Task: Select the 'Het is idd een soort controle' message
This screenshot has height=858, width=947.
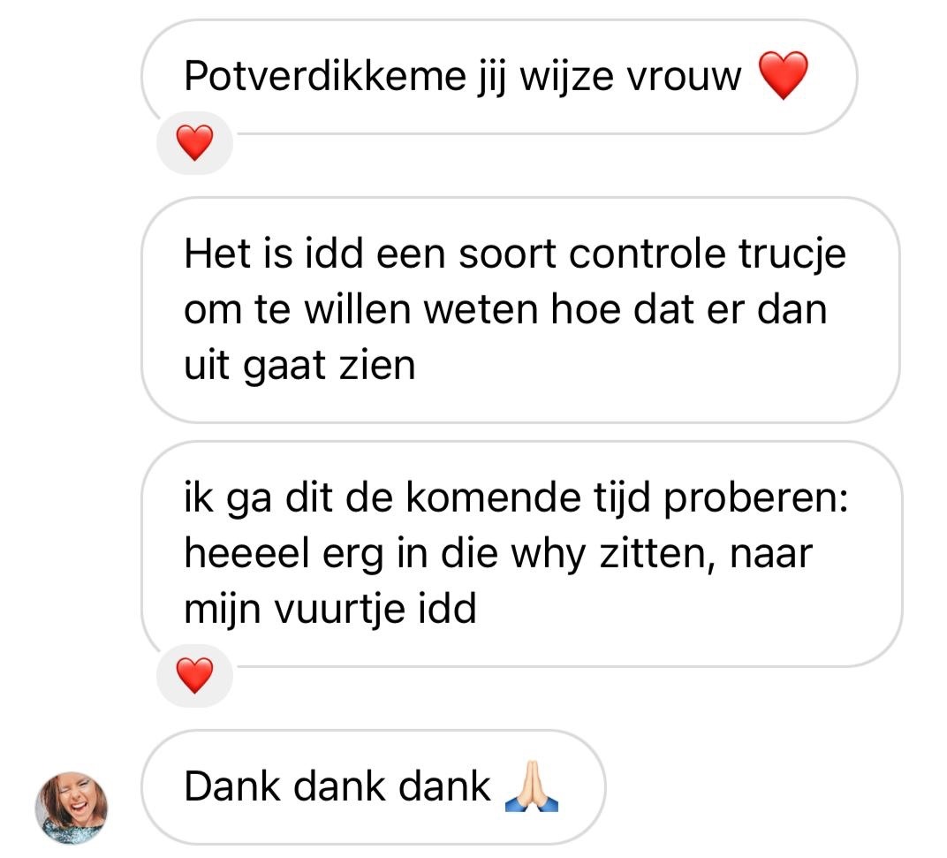Action: (x=520, y=310)
